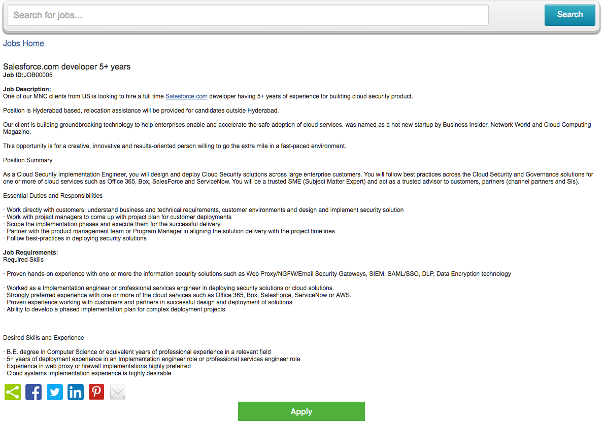This screenshot has width=604, height=424.
Task: Click the green ShareThis share icon
Action: click(13, 392)
